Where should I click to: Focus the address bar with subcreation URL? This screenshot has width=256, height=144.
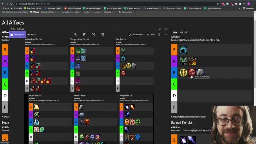pyautogui.click(x=114, y=4)
